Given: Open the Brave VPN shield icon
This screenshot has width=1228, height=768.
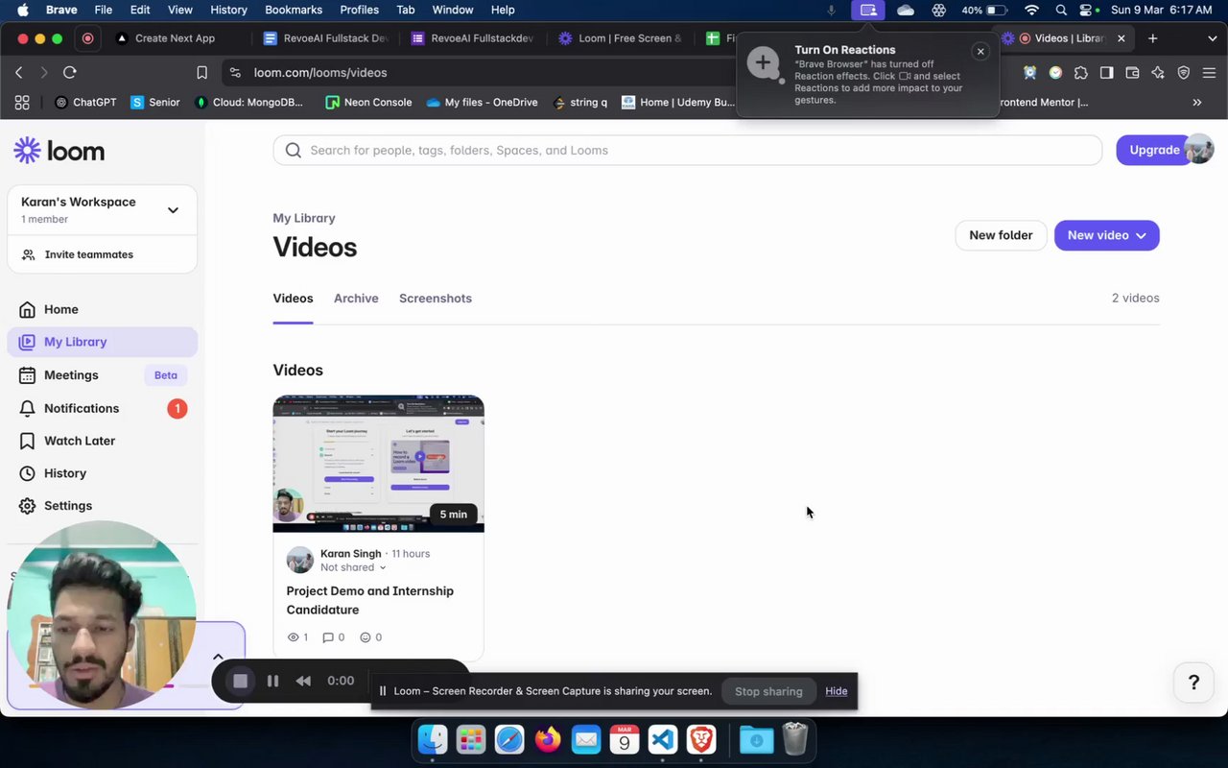Looking at the screenshot, I should pos(1184,72).
